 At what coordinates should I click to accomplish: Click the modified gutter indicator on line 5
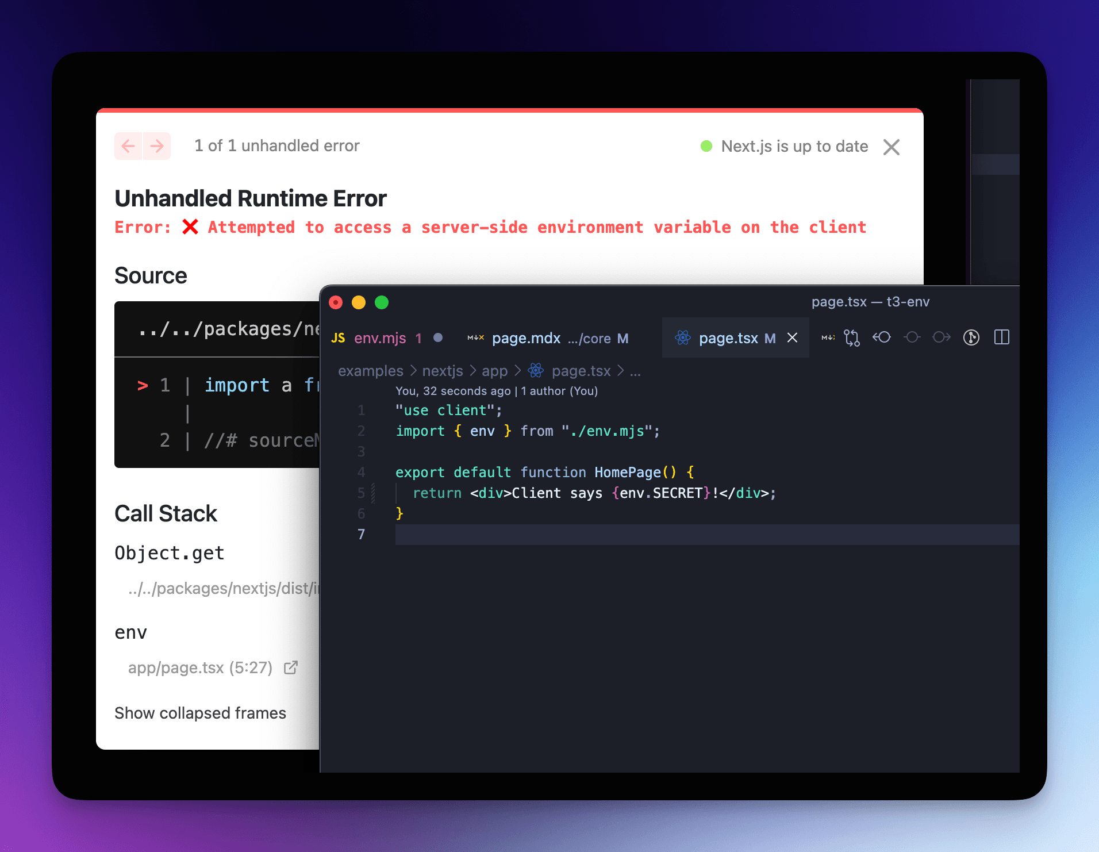[374, 493]
